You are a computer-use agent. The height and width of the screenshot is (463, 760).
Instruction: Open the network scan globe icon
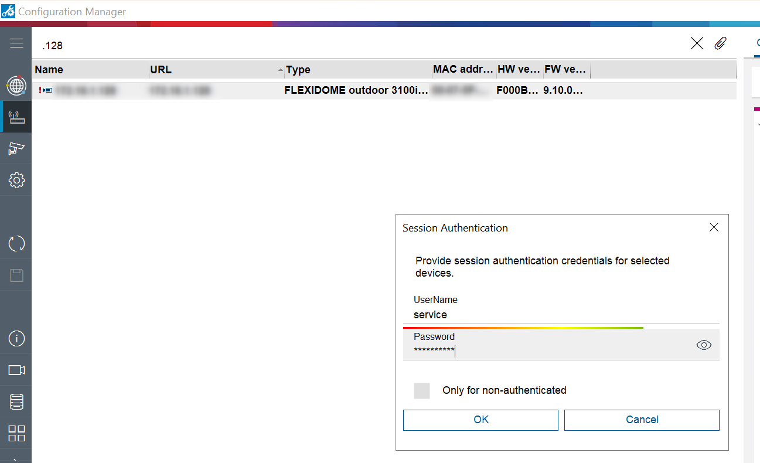(x=16, y=86)
